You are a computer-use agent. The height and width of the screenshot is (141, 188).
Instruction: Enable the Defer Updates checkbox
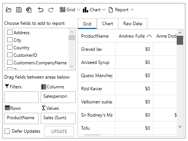[x=7, y=131]
